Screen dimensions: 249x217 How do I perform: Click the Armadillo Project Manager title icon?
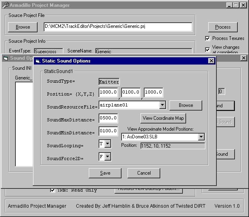pos(4,5)
